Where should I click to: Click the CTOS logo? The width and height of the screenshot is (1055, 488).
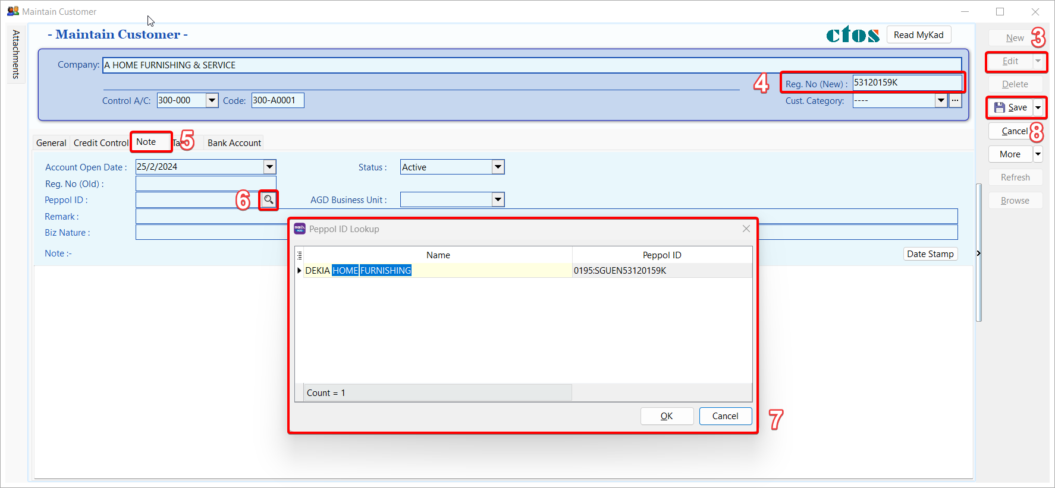[852, 35]
